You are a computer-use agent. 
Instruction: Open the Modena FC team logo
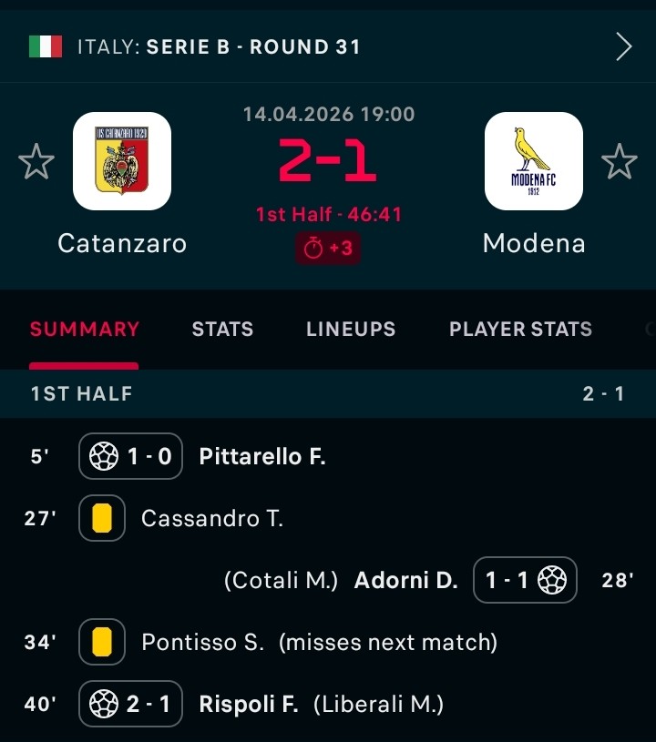coord(534,161)
